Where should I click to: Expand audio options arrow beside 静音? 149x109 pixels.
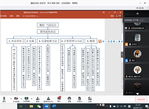[11, 99]
